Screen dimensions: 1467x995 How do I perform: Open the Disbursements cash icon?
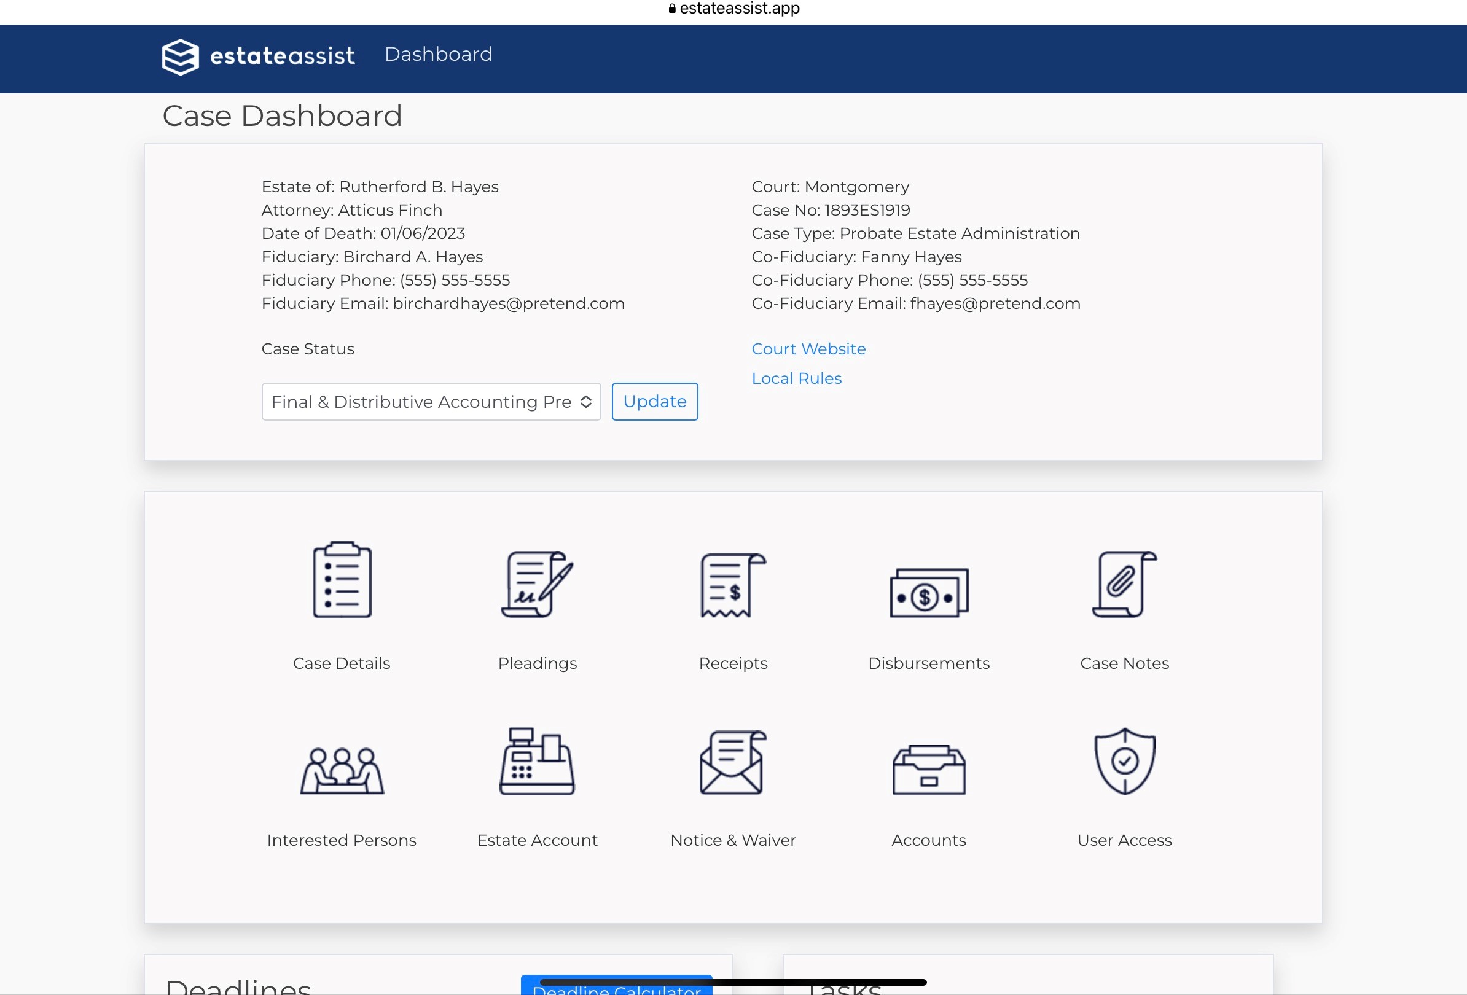(x=929, y=593)
